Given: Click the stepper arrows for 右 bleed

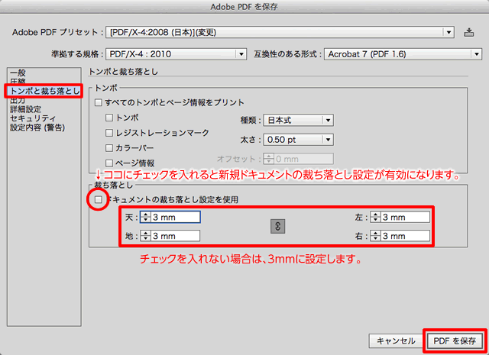Looking at the screenshot, I should pos(375,236).
